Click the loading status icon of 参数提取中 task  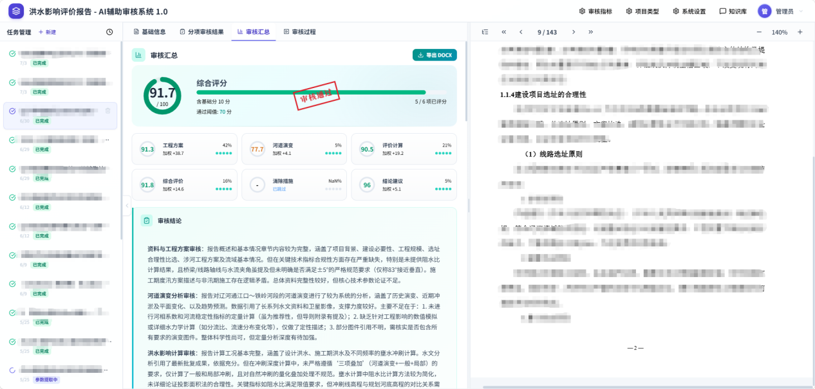pyautogui.click(x=12, y=370)
